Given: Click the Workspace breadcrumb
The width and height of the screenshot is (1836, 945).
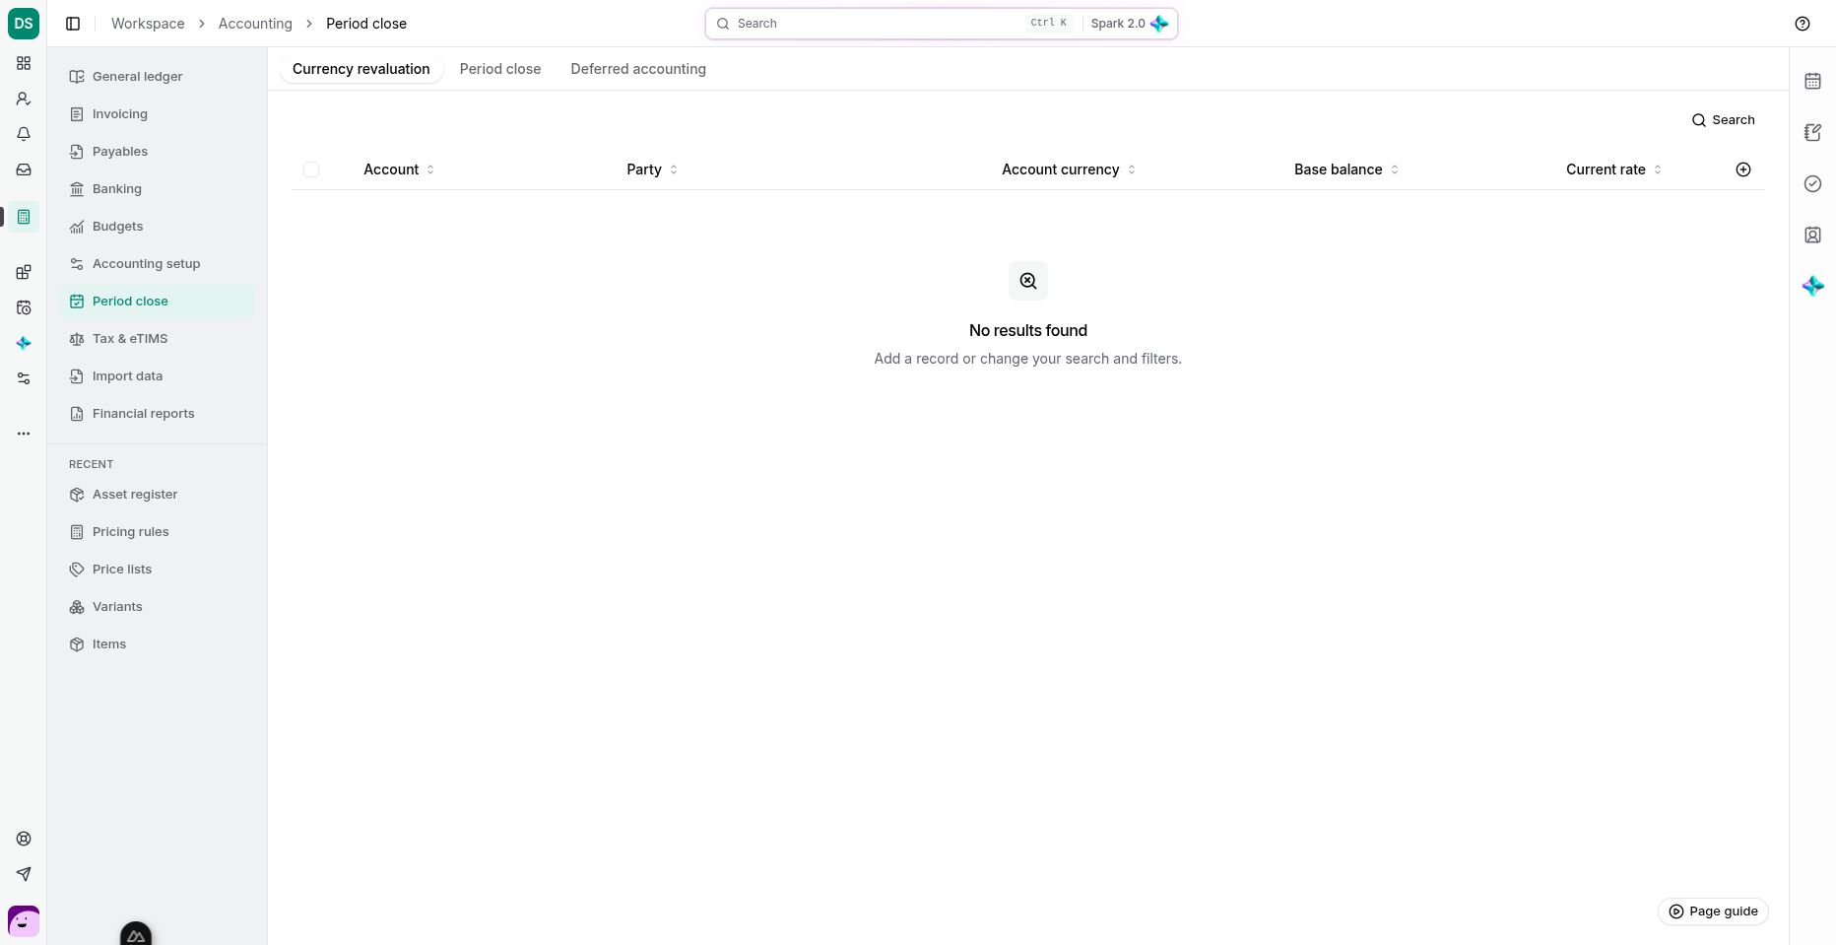Looking at the screenshot, I should (x=148, y=24).
